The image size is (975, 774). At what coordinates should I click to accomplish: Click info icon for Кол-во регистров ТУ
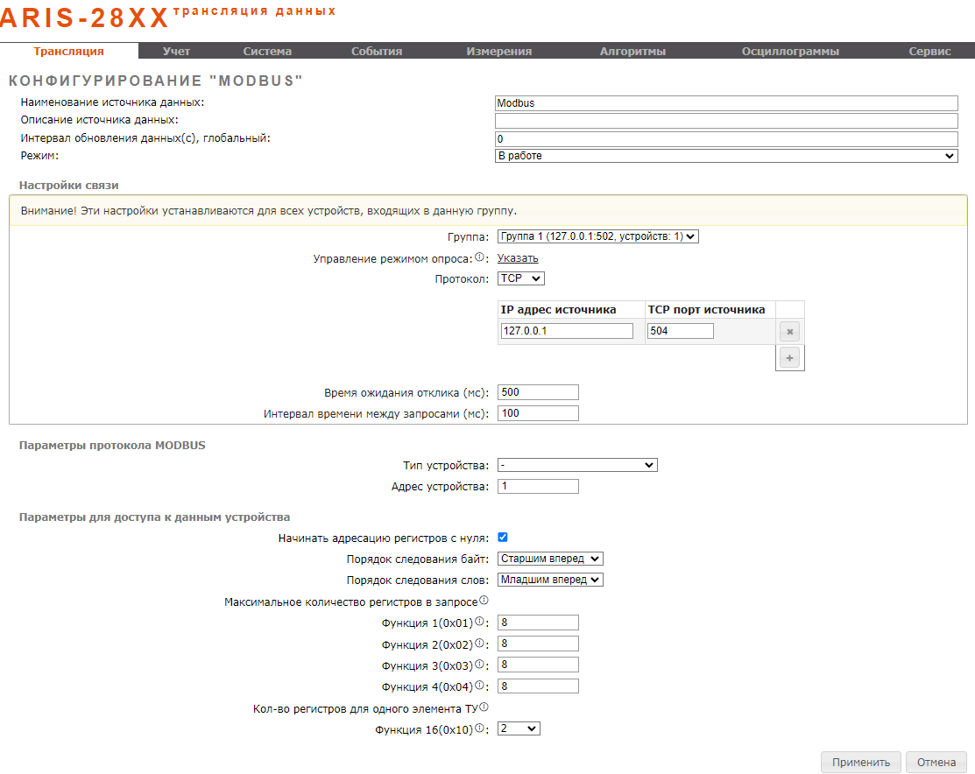click(x=484, y=707)
